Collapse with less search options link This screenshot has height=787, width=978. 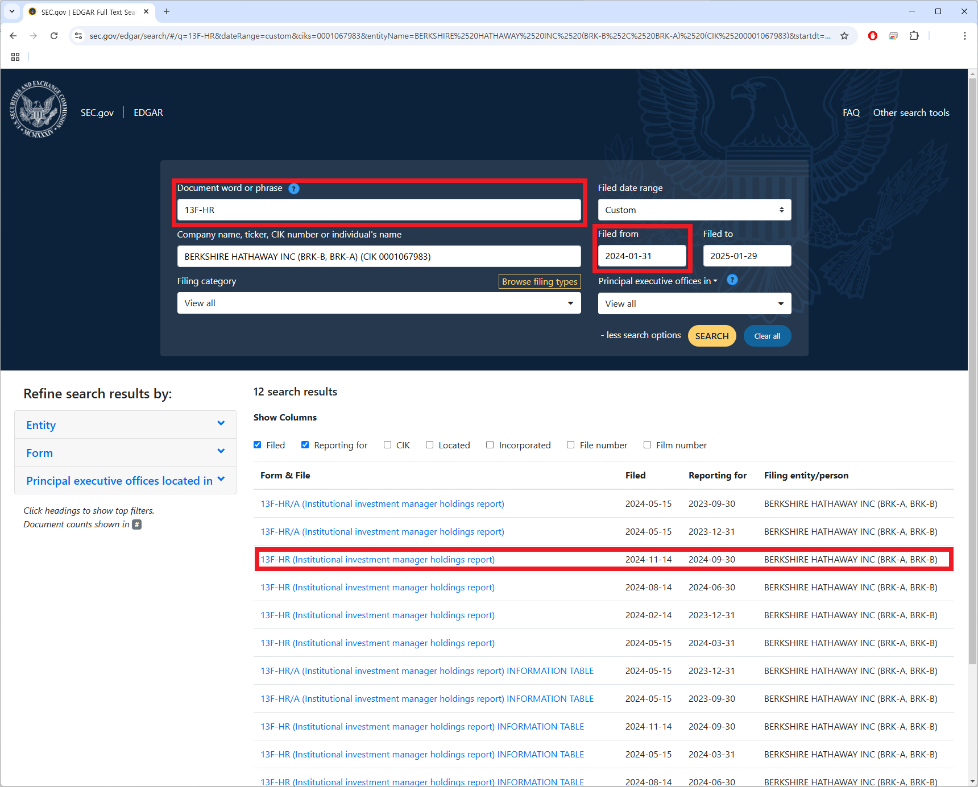641,335
